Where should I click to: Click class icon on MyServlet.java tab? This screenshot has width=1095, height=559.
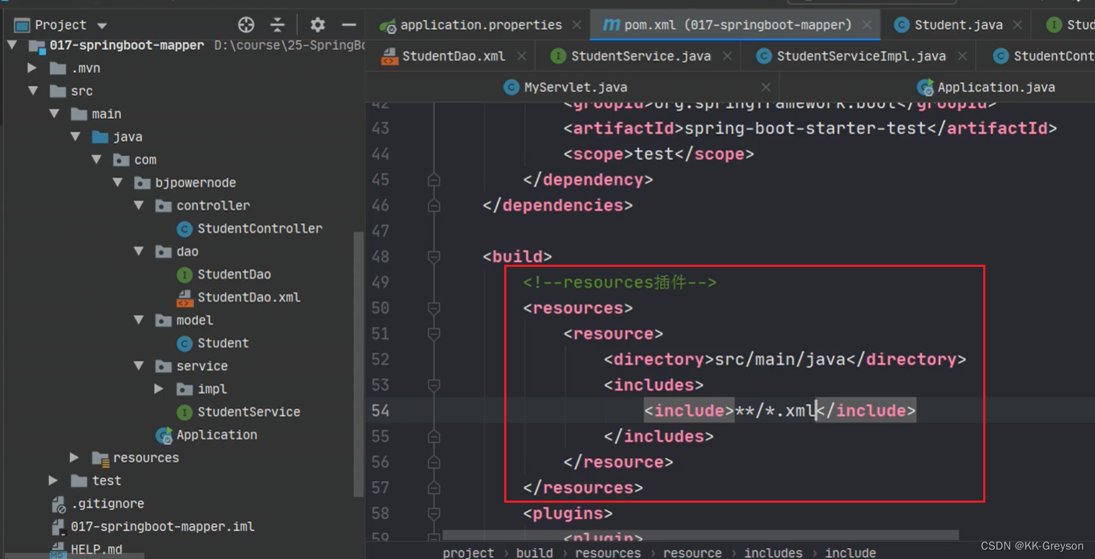tap(511, 87)
